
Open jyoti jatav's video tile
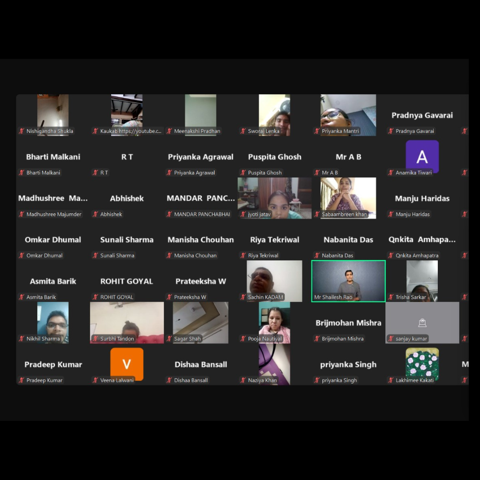pyautogui.click(x=274, y=198)
